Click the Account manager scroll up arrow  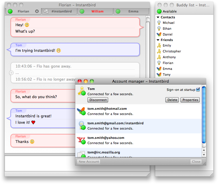204,150
